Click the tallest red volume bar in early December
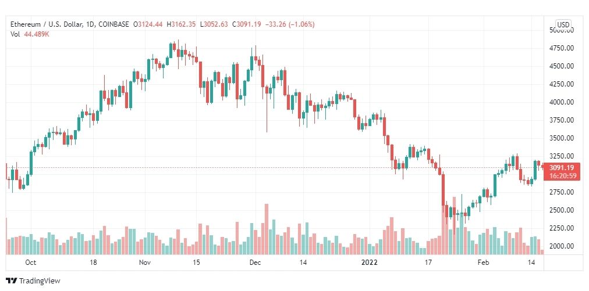The width and height of the screenshot is (589, 291). pyautogui.click(x=267, y=229)
